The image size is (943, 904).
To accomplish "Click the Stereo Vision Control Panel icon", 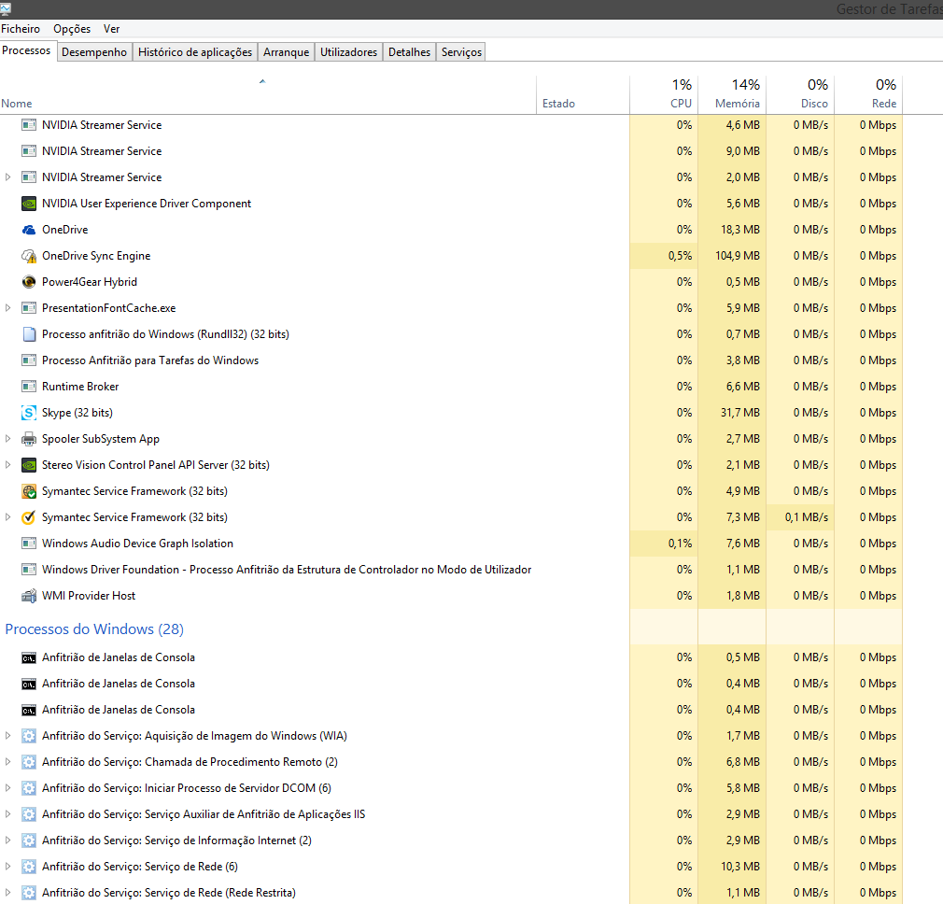I will tap(29, 465).
